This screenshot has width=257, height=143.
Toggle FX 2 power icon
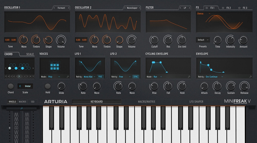pyautogui.click(x=223, y=8)
